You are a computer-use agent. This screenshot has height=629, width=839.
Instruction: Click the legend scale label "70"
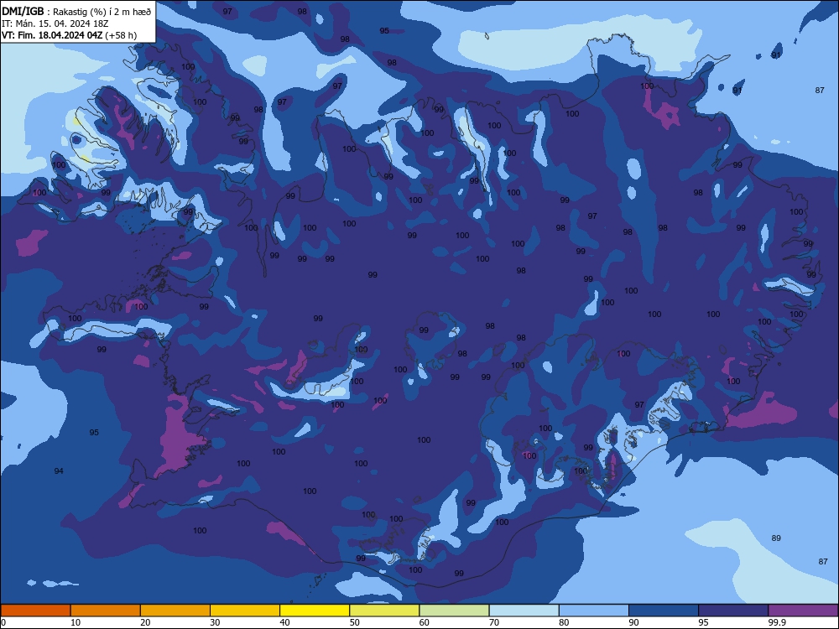(x=494, y=622)
